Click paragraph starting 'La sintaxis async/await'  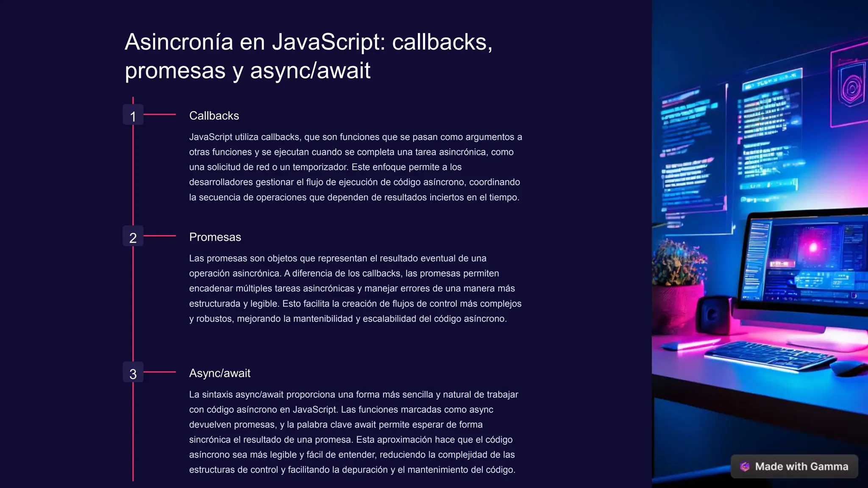pos(353,432)
